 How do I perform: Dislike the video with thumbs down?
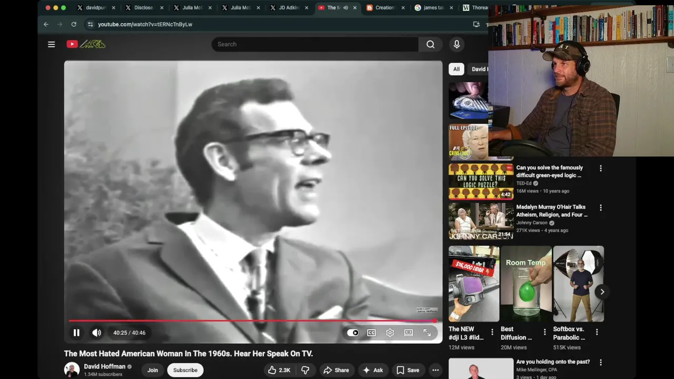tap(305, 370)
